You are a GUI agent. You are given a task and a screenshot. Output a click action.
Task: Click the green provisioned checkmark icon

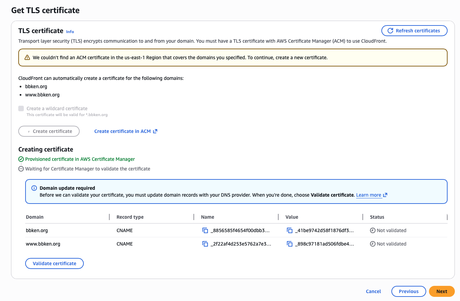coord(21,159)
